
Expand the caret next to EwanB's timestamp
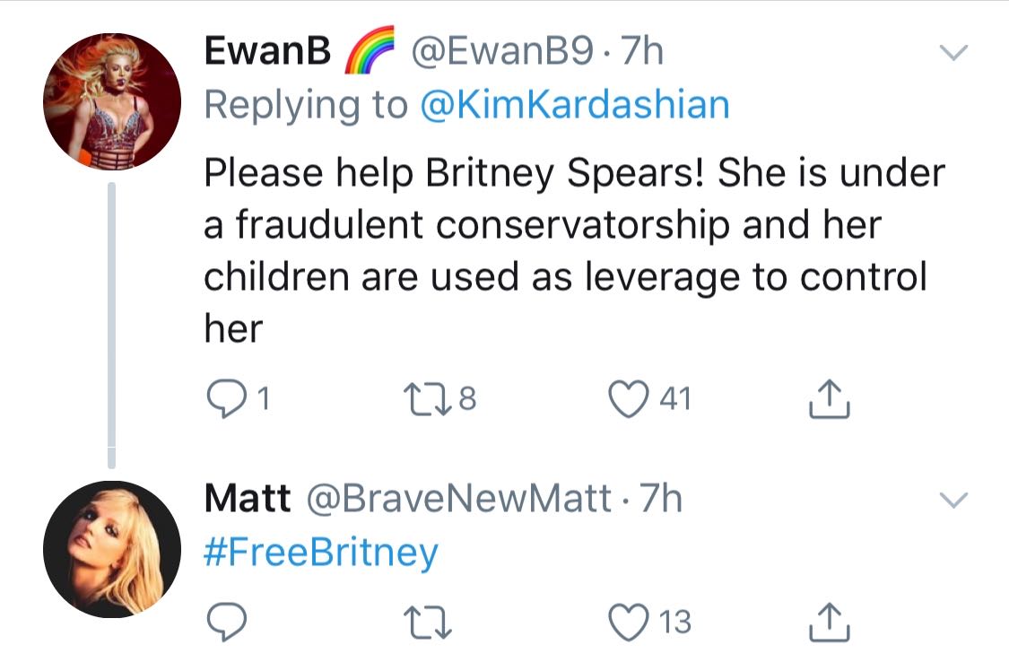click(953, 54)
